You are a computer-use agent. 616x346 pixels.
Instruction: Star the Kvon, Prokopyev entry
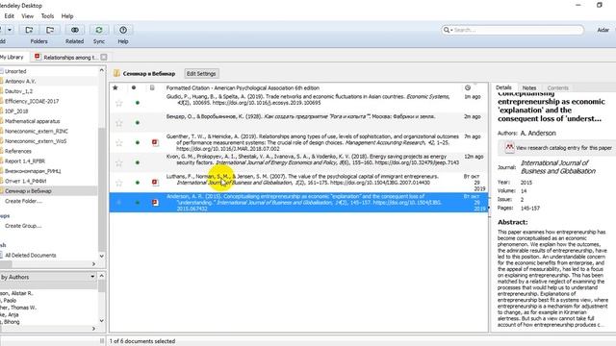coord(119,162)
